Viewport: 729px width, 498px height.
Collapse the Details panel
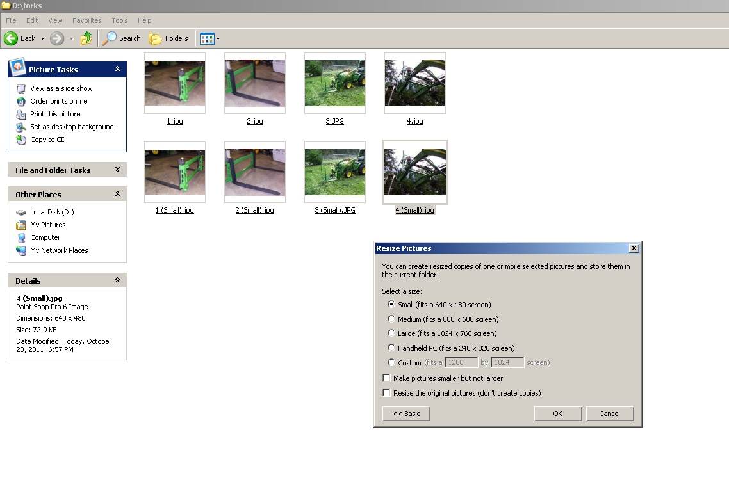[117, 280]
